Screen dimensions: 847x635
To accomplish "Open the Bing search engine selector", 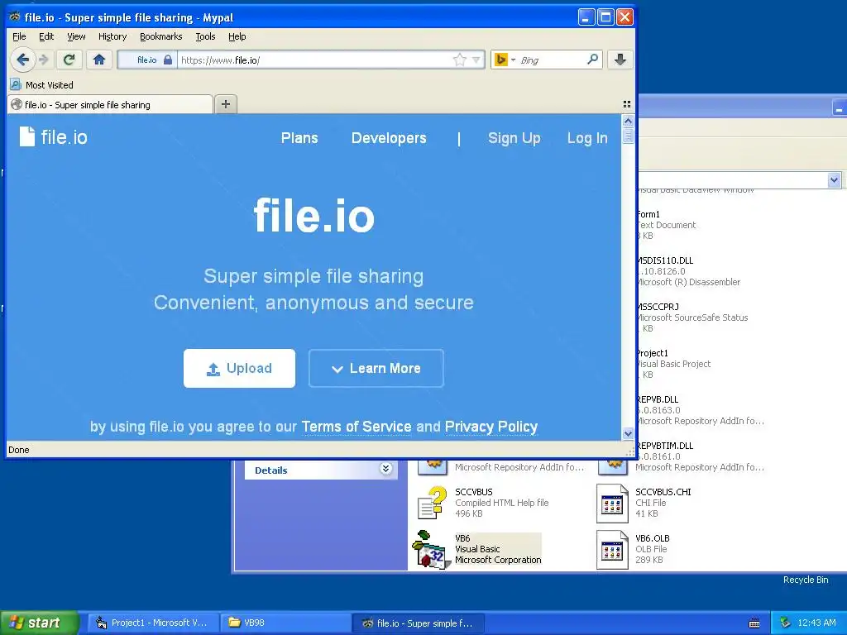I will point(505,60).
